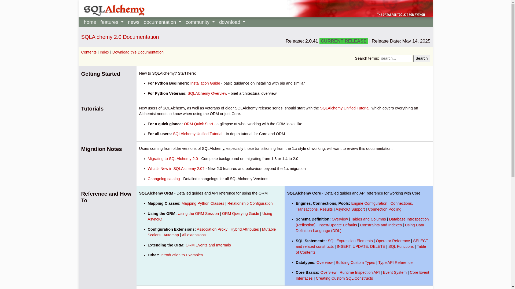Open the Installation Guide link
Viewport: 515px width, 289px height.
(x=205, y=83)
